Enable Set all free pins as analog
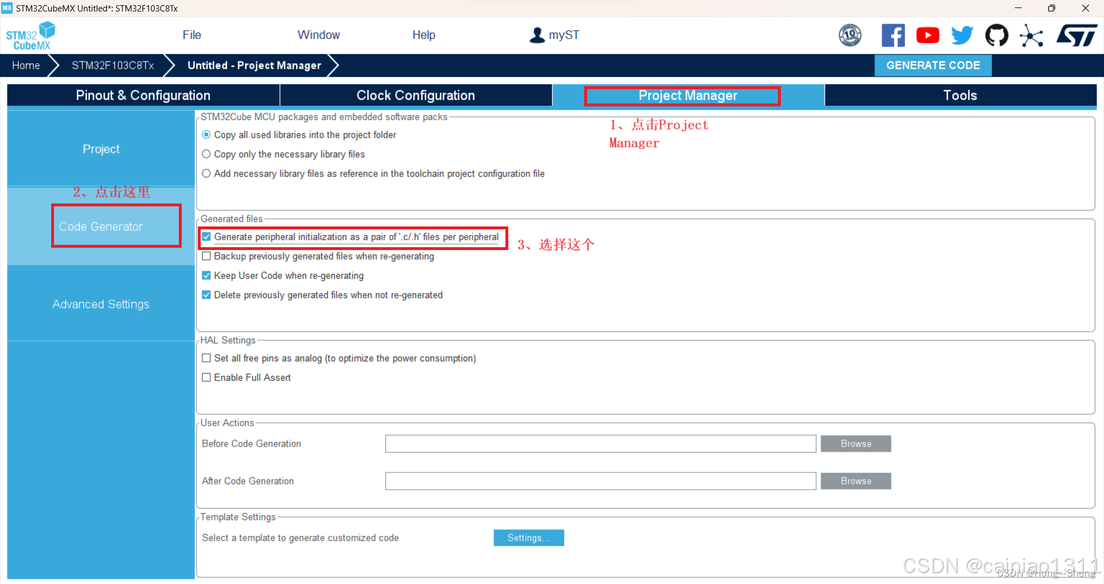This screenshot has height=584, width=1104. [206, 358]
